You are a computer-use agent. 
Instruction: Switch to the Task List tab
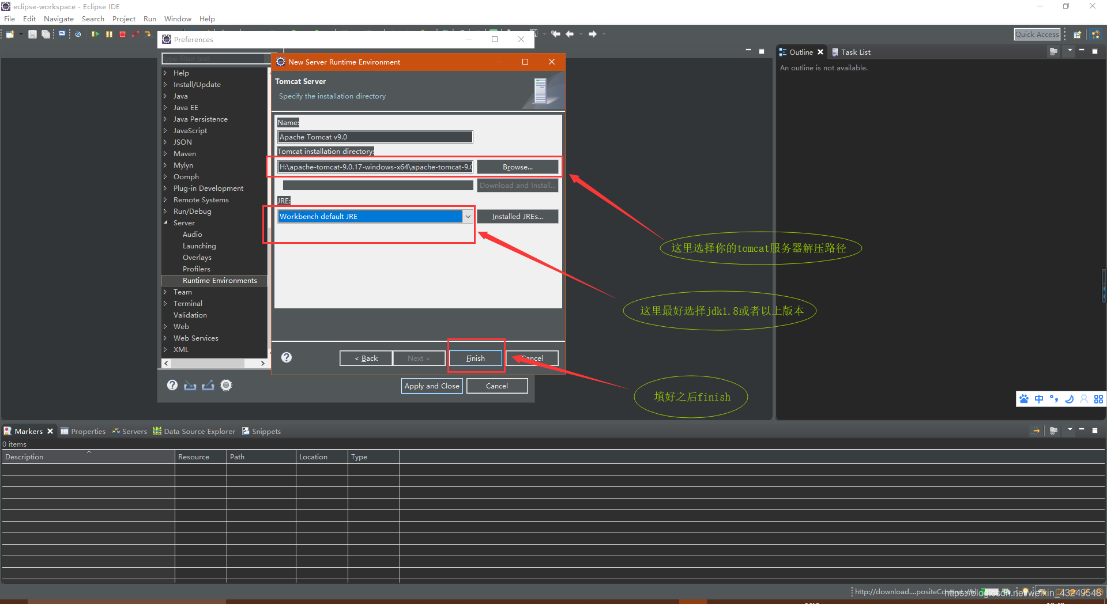point(851,52)
